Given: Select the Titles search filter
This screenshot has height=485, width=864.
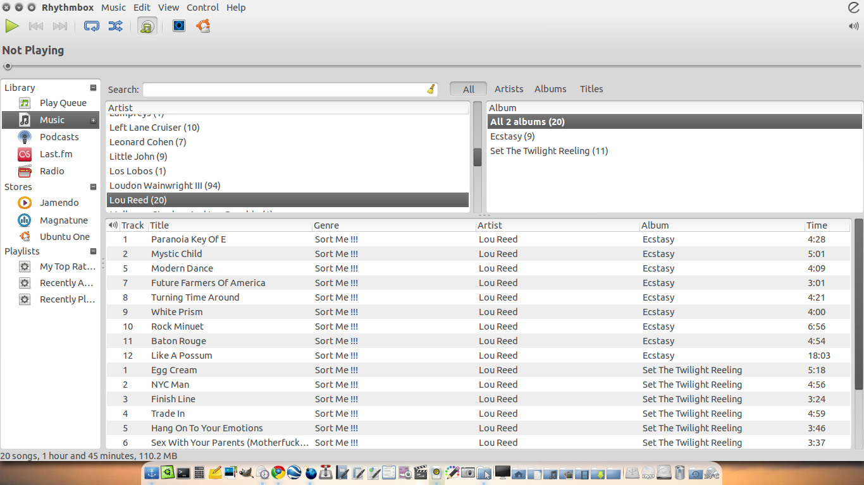Looking at the screenshot, I should [591, 89].
